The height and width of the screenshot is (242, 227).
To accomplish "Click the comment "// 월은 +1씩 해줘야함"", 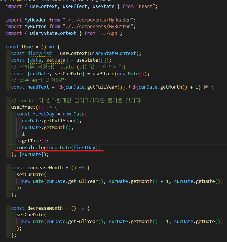I will (x=38, y=80).
